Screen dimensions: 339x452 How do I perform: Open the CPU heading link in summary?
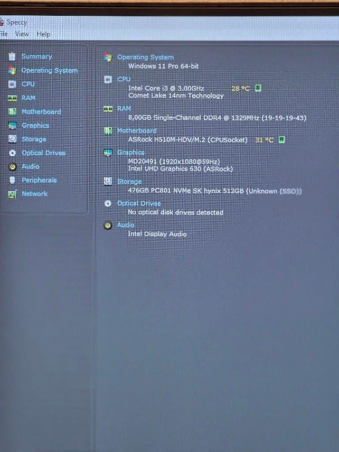pyautogui.click(x=124, y=79)
